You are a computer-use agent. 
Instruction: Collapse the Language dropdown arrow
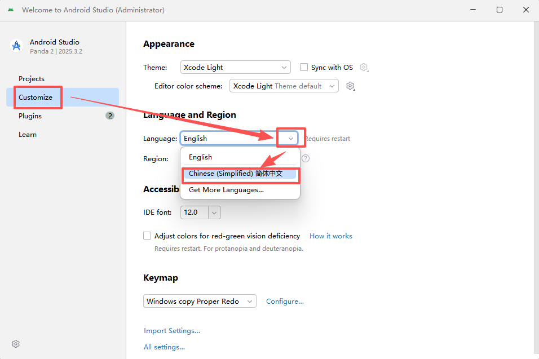[291, 139]
